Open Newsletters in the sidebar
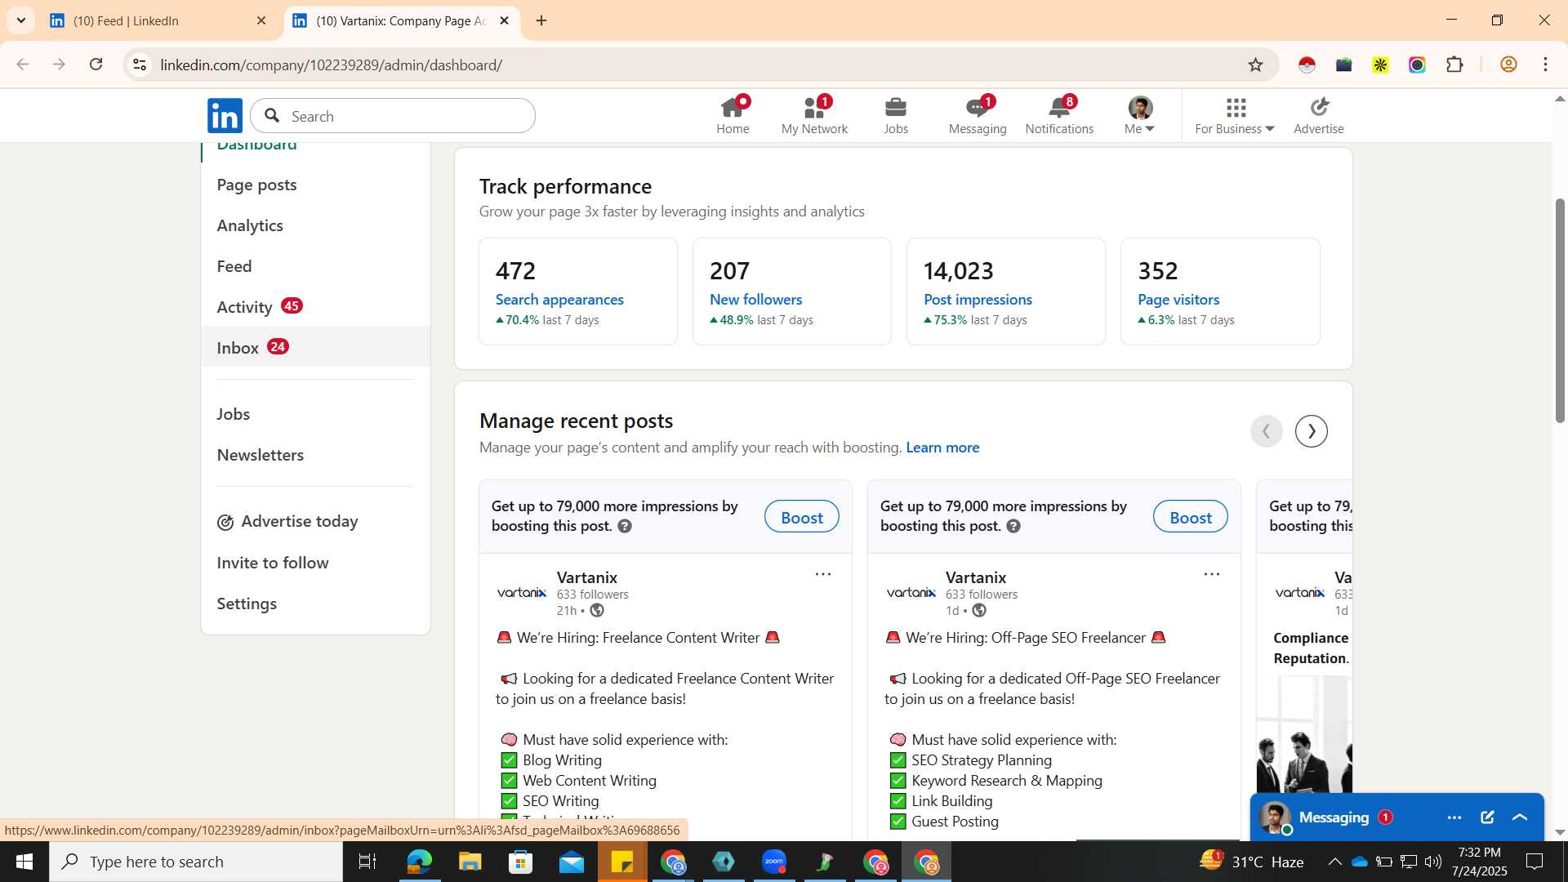1568x882 pixels. (x=261, y=455)
